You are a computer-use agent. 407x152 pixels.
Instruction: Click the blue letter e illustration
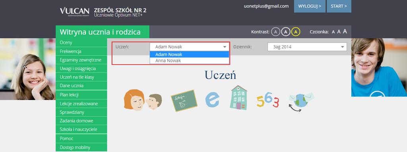pyautogui.click(x=212, y=100)
